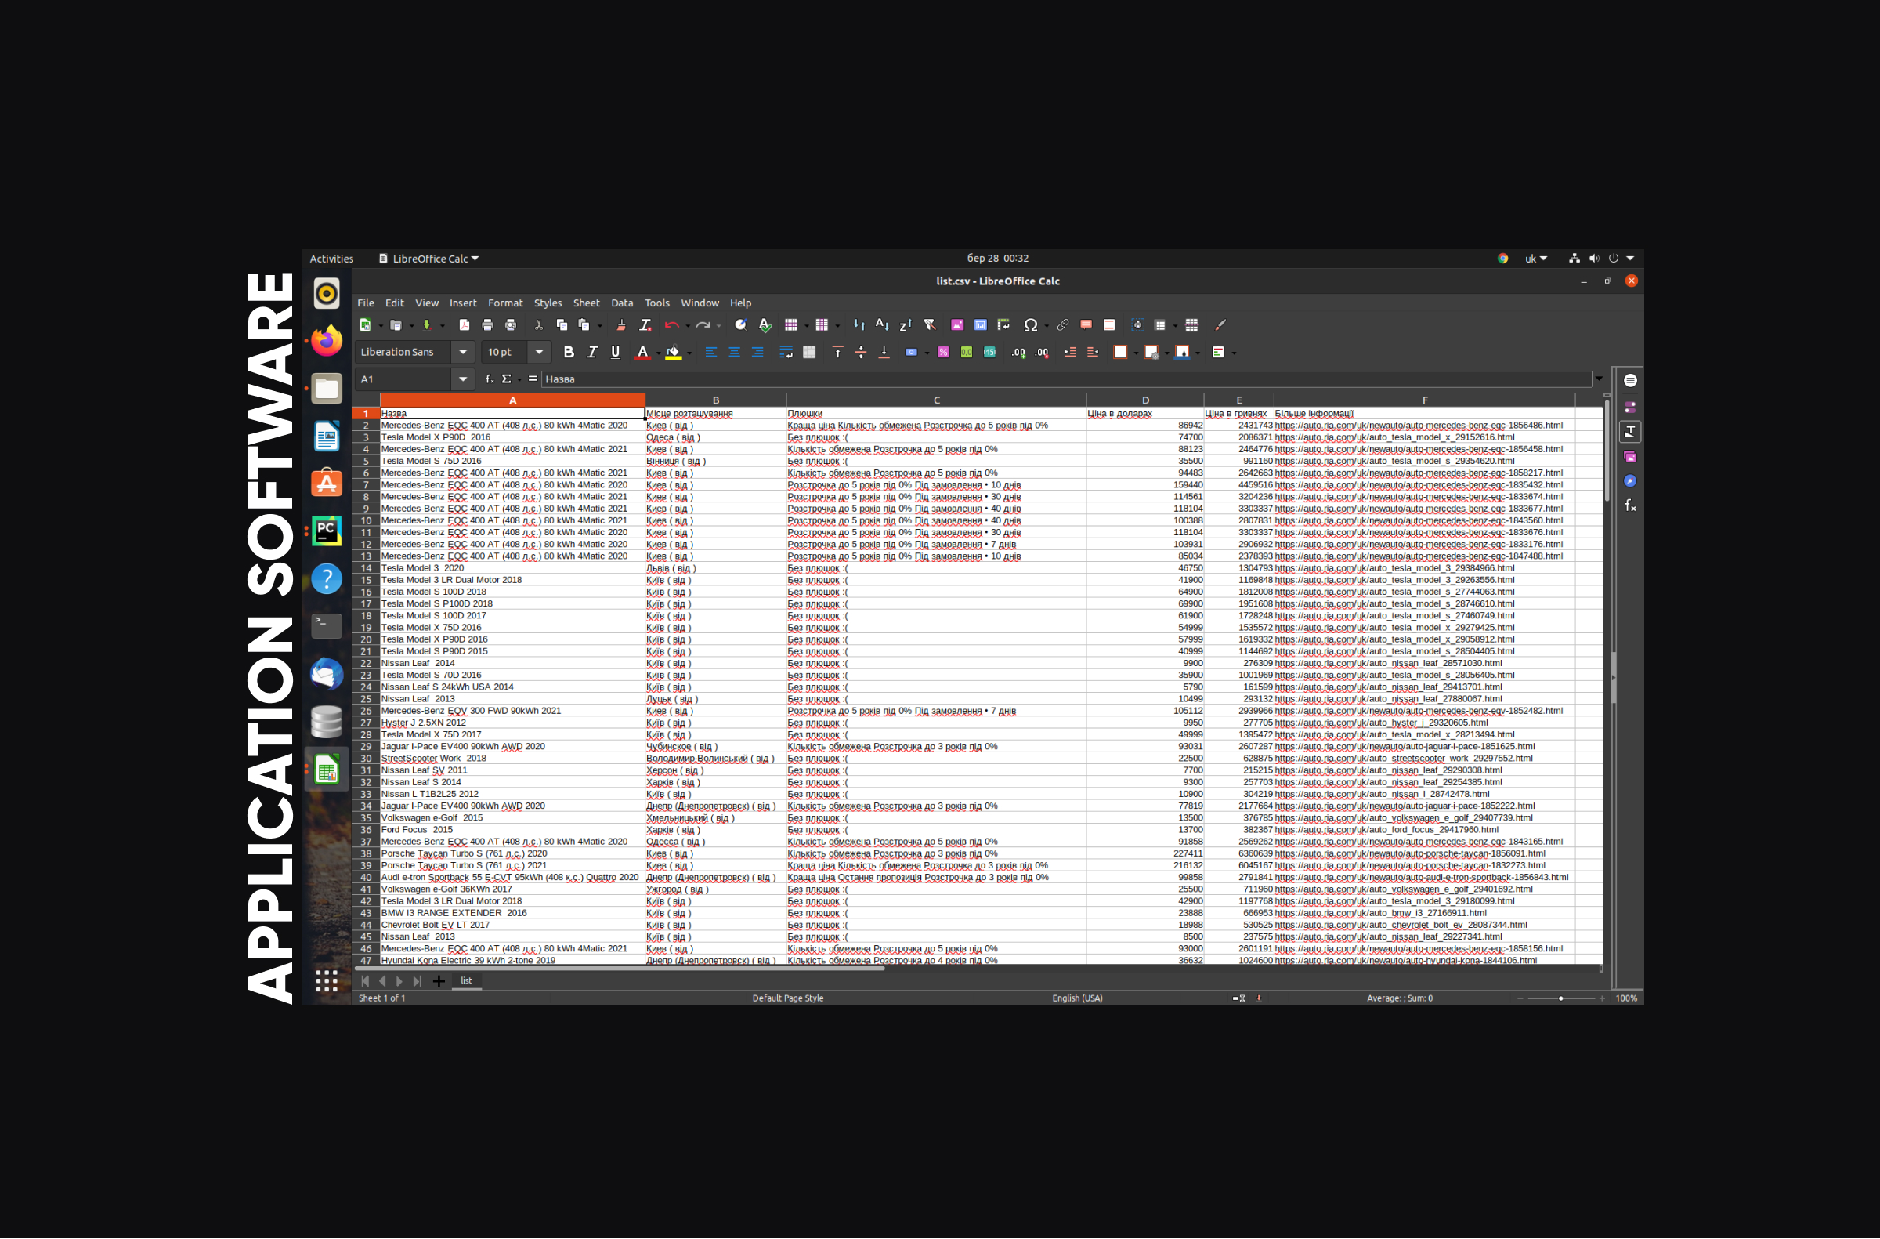Insert a hyperlink with the chain icon
Screen dimensions: 1880x1239
tap(1062, 324)
